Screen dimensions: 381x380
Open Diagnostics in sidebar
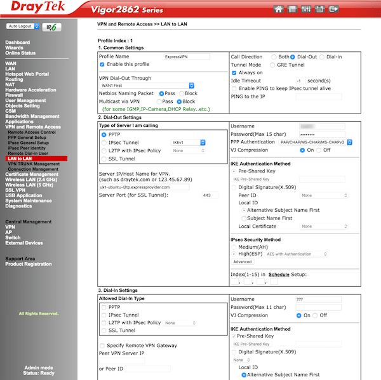coord(18,206)
